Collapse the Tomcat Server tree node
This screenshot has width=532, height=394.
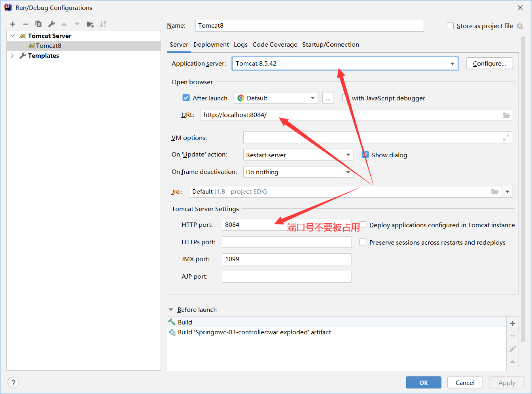point(13,36)
